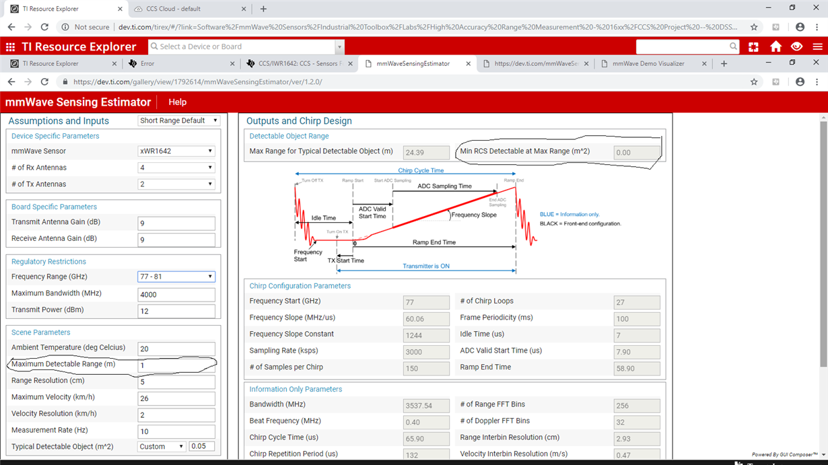
Task: Open the Short Range Default preset dropdown
Action: click(x=179, y=120)
